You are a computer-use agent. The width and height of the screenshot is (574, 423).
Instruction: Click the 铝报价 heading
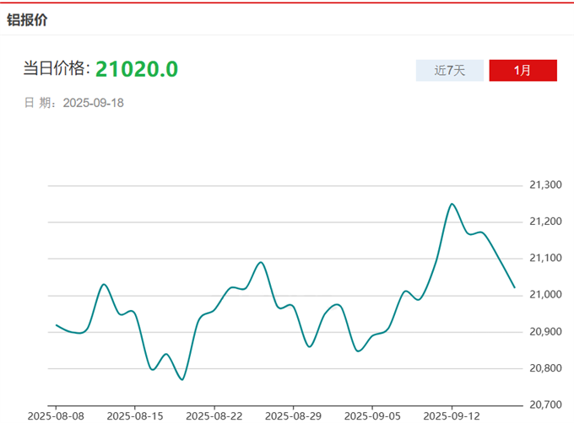28,19
